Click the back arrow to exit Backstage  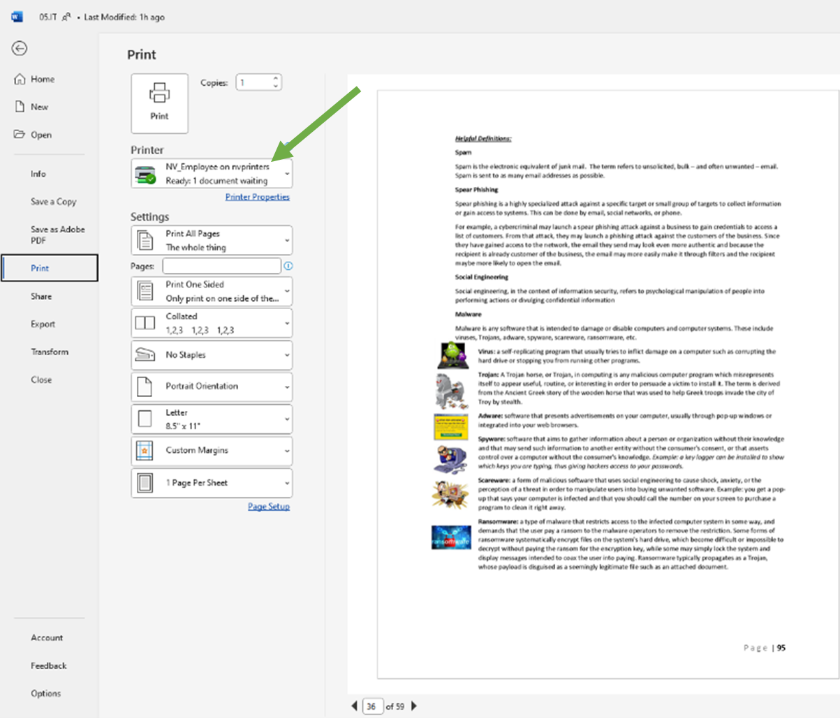coord(20,48)
